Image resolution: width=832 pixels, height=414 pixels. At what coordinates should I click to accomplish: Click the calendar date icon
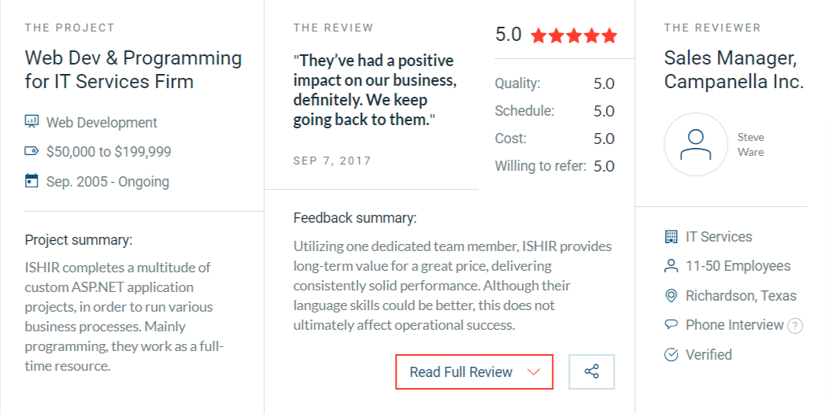32,181
